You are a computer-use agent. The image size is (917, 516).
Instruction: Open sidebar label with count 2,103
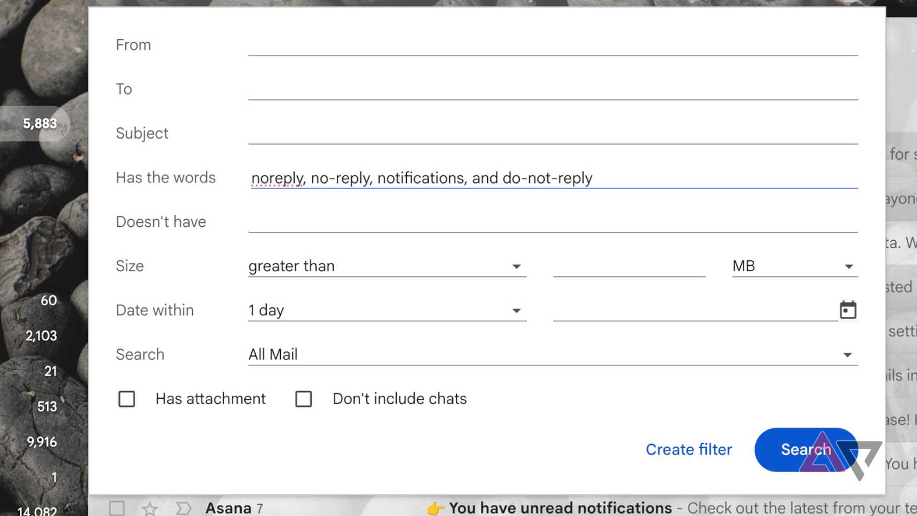[41, 336]
